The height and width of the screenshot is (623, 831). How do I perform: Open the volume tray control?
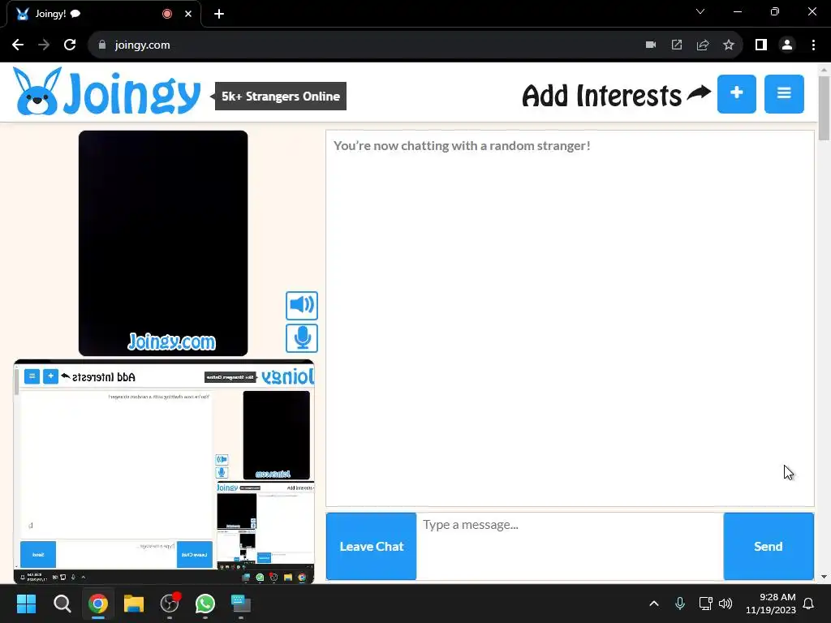tap(725, 604)
